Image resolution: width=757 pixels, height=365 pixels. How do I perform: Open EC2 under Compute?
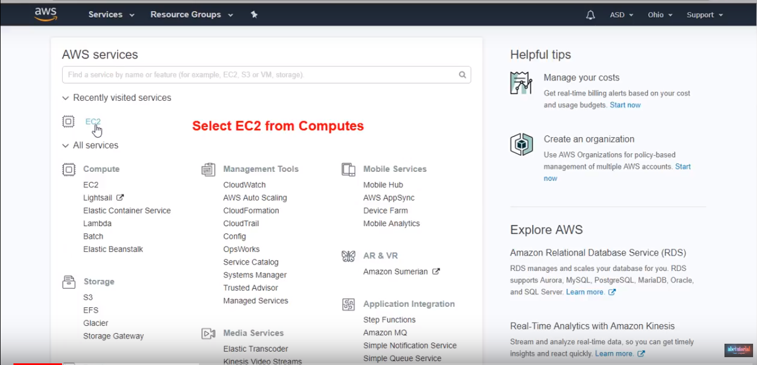tap(91, 185)
